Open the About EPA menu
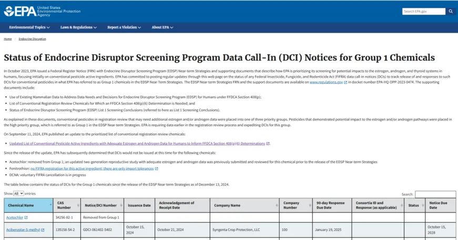The width and height of the screenshot is (458, 240). tap(162, 27)
